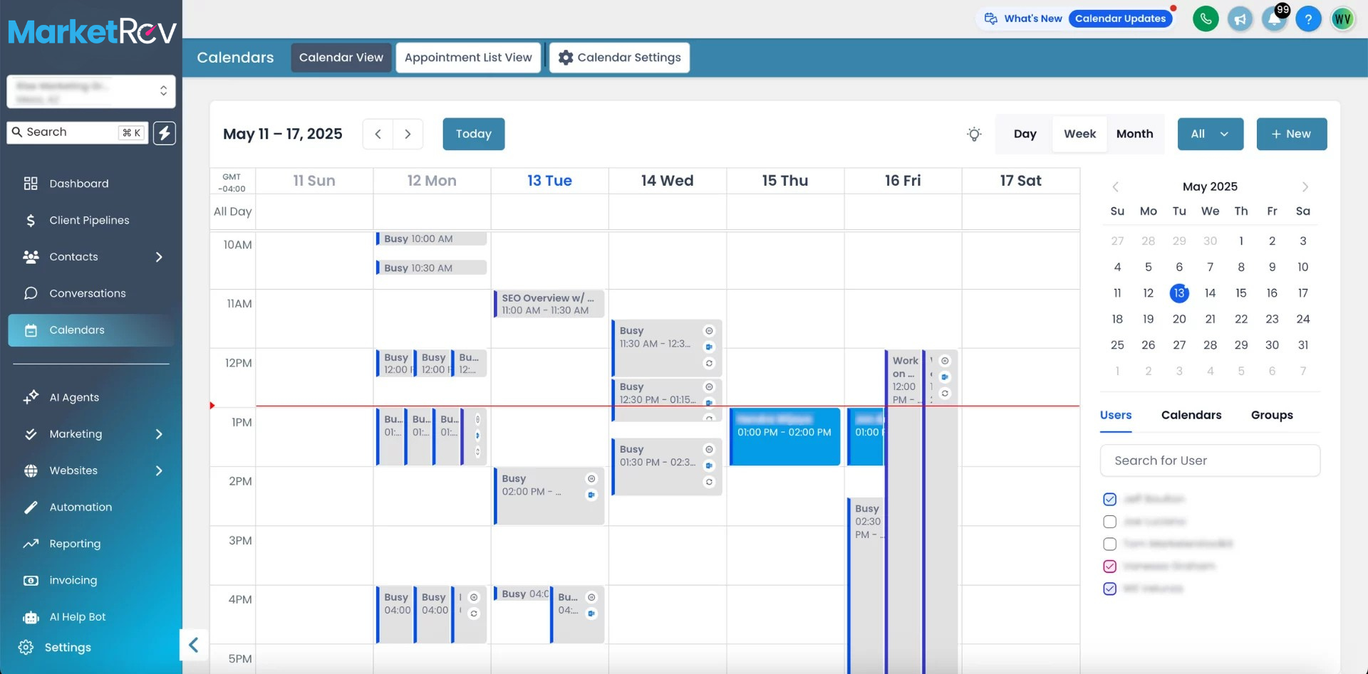Open the notifications bell icon
This screenshot has height=674, width=1368.
pyautogui.click(x=1274, y=19)
